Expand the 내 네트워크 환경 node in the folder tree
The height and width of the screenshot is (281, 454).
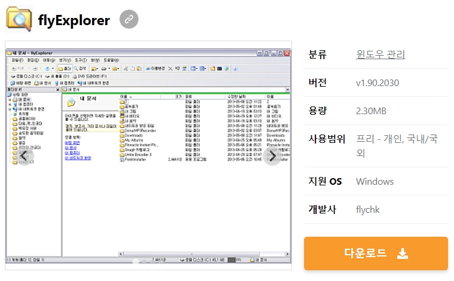pos(10,109)
